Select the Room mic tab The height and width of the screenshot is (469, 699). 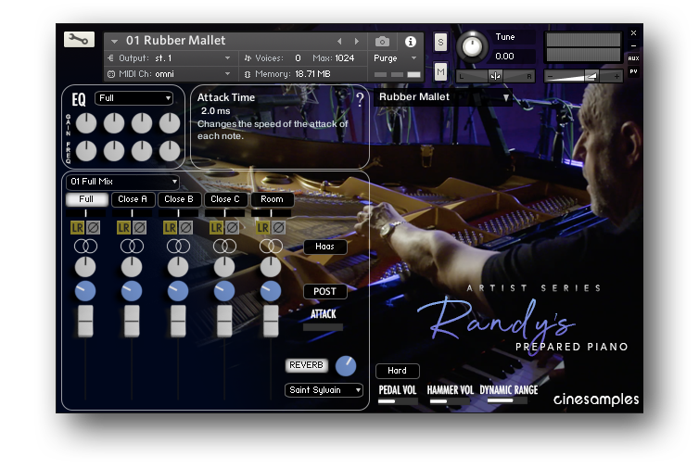[x=272, y=199]
